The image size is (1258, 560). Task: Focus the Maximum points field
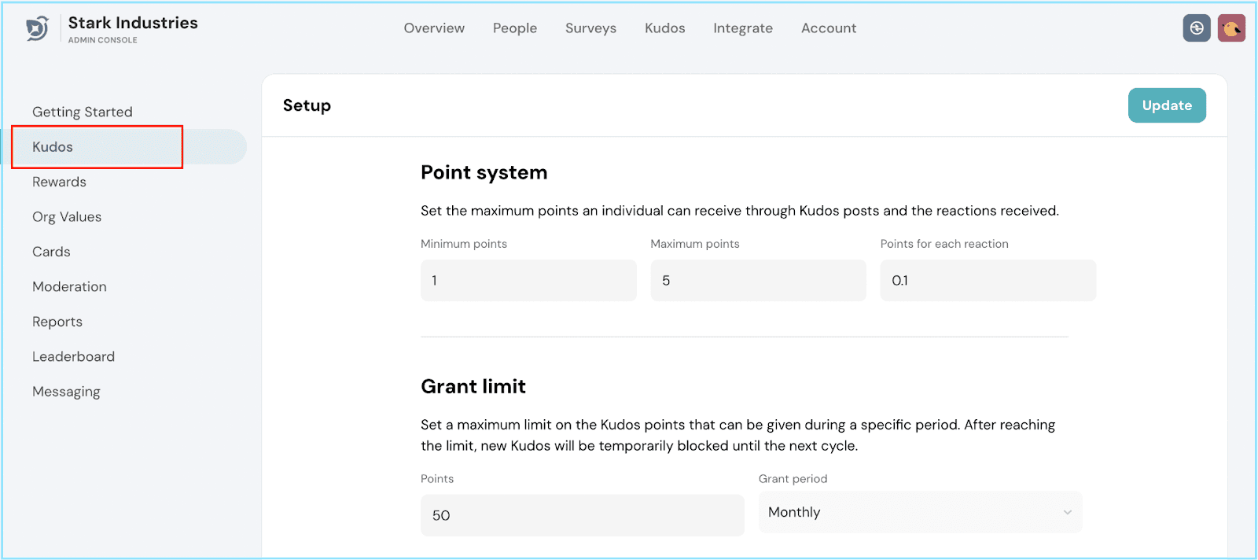click(x=758, y=281)
